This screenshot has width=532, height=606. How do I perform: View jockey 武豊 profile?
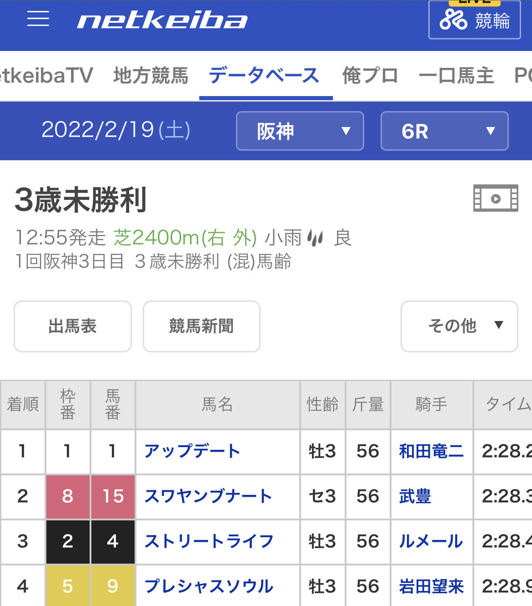(415, 496)
